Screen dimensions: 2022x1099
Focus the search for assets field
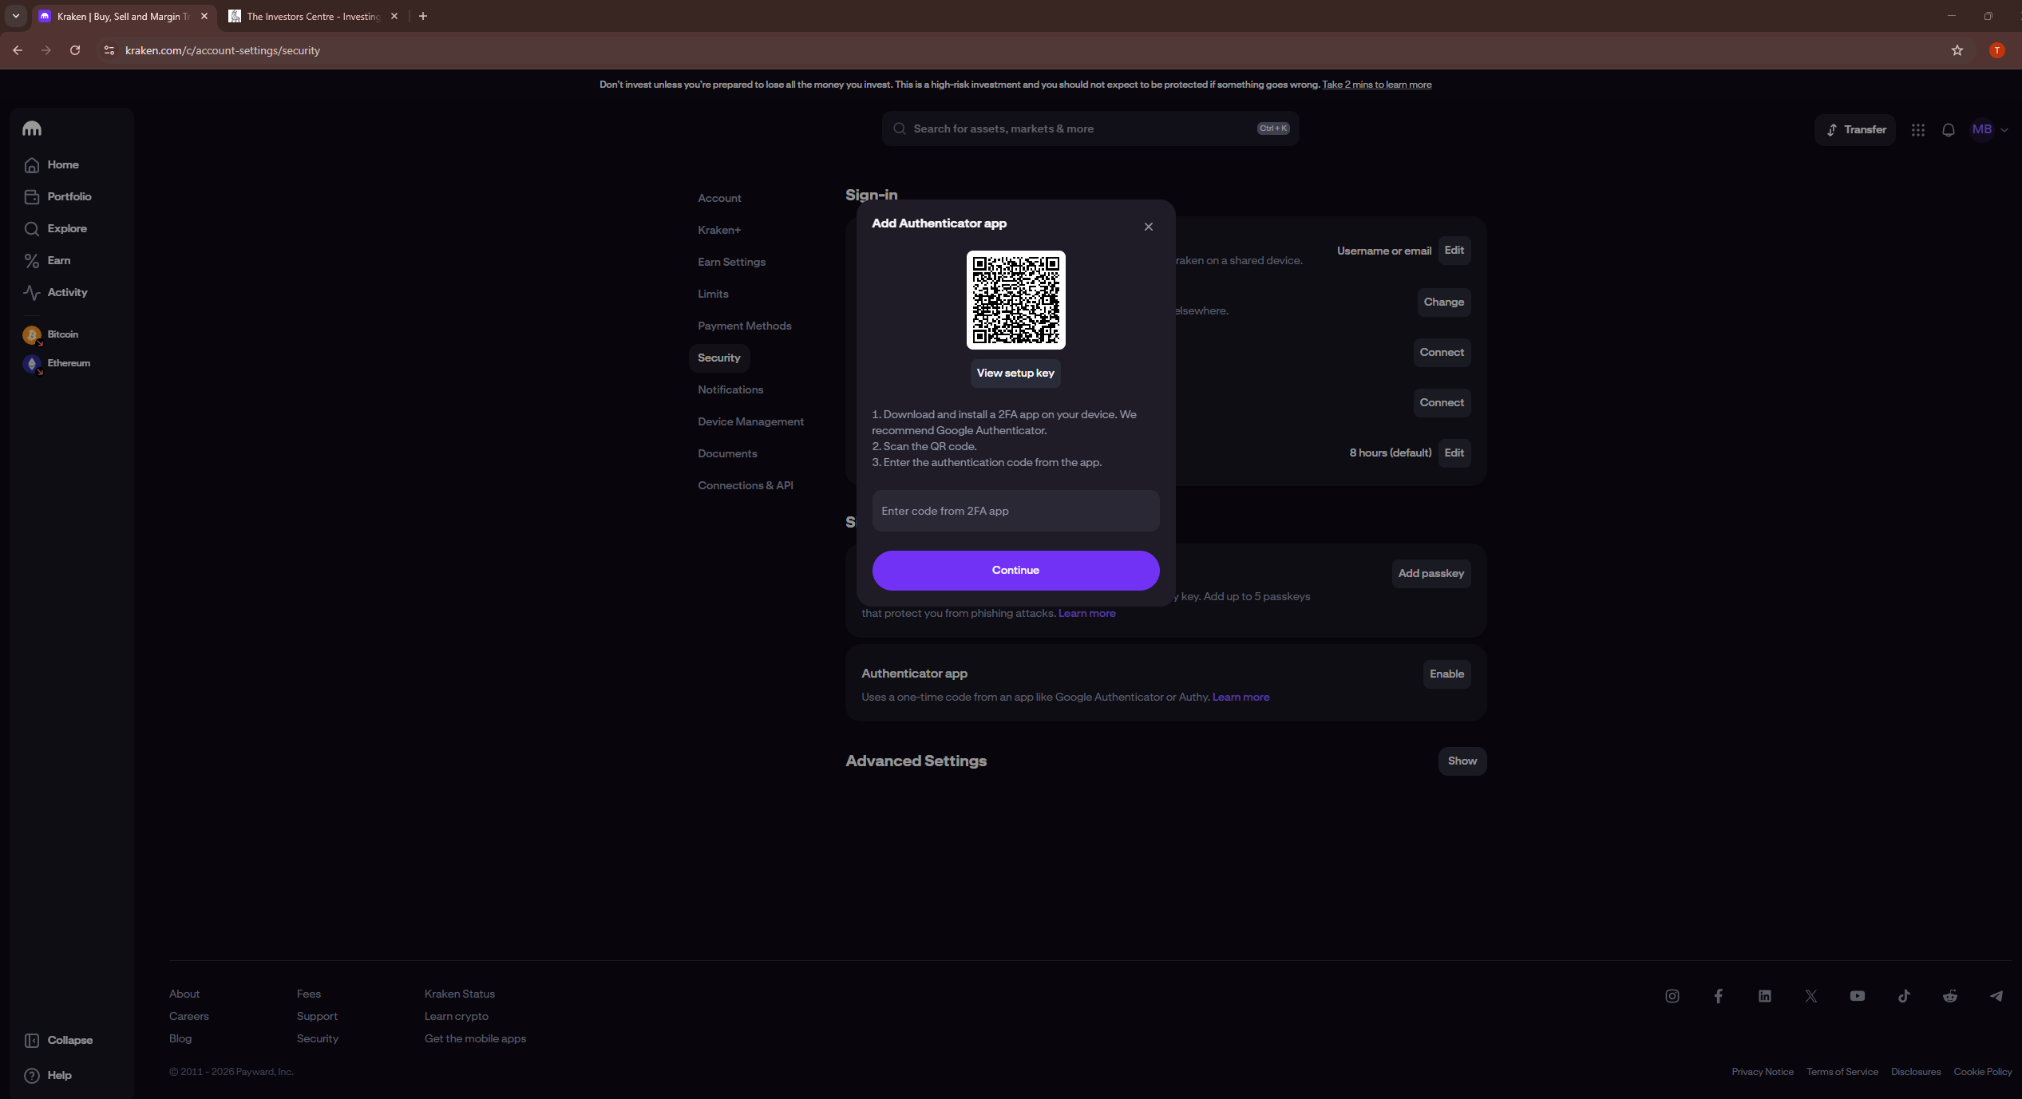click(1090, 128)
